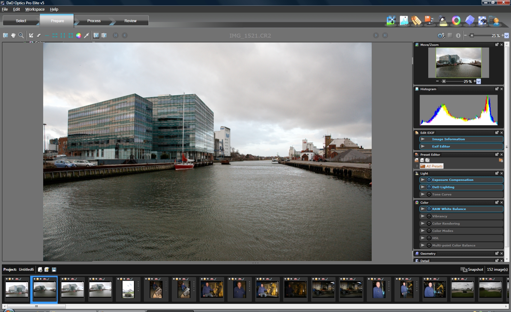Select the hand pan tool
Viewport: 511px width, 312px height.
[13, 36]
